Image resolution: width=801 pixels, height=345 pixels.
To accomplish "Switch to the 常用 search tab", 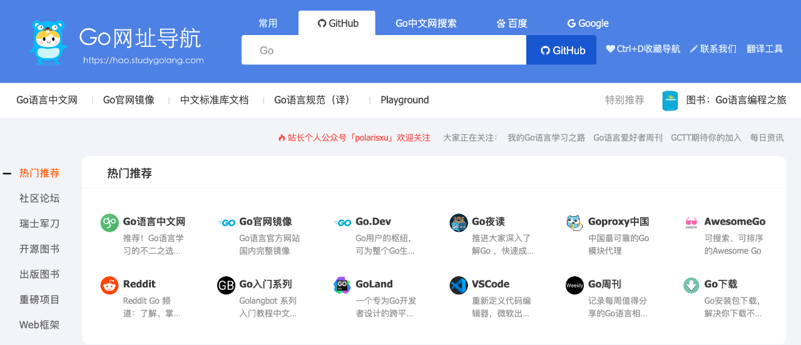I will 268,23.
